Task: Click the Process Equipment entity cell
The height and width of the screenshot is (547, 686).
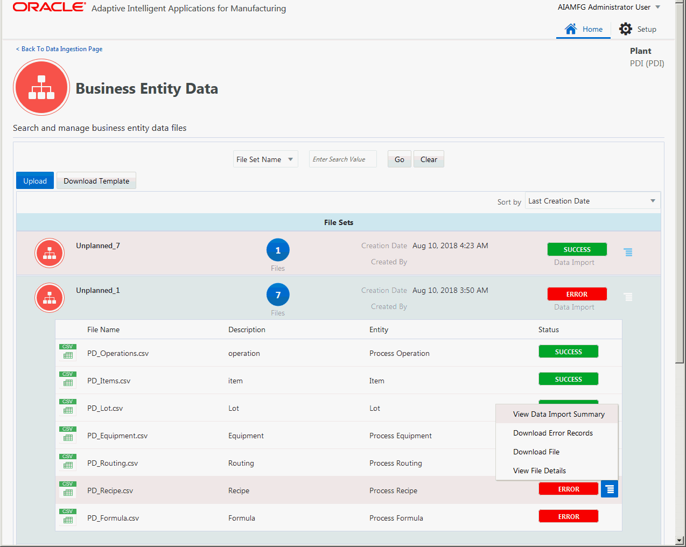Action: coord(401,436)
